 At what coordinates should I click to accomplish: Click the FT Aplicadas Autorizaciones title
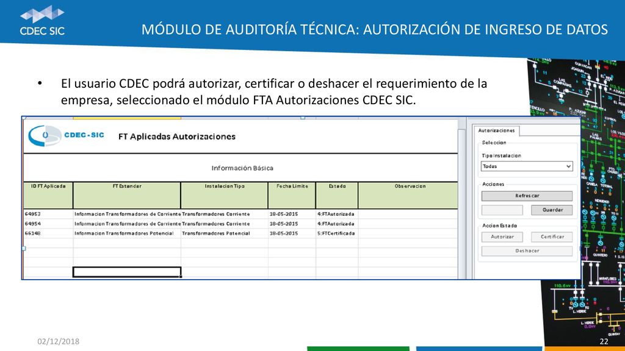click(177, 136)
